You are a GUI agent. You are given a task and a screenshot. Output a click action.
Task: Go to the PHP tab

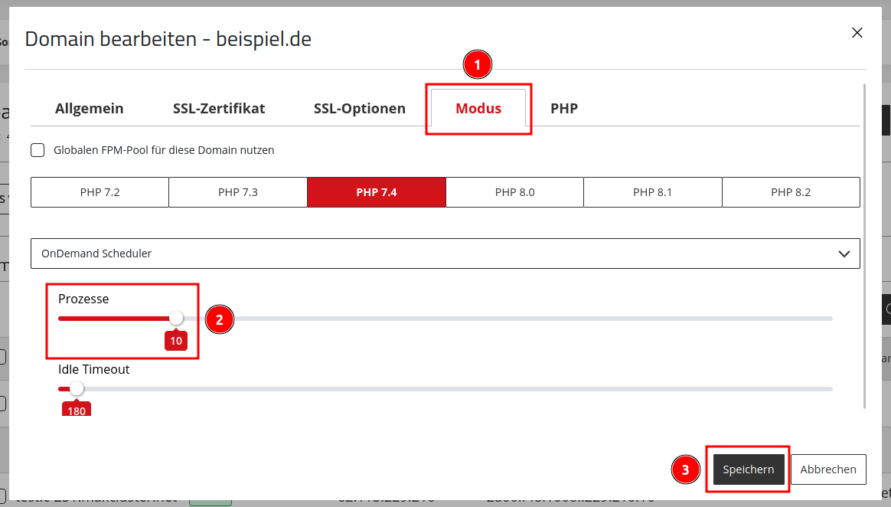(564, 108)
